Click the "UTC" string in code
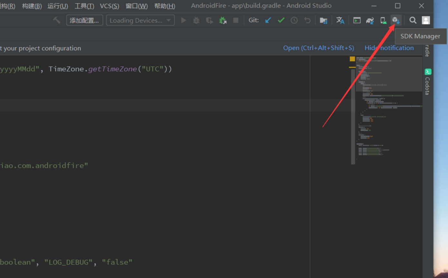 click(151, 69)
